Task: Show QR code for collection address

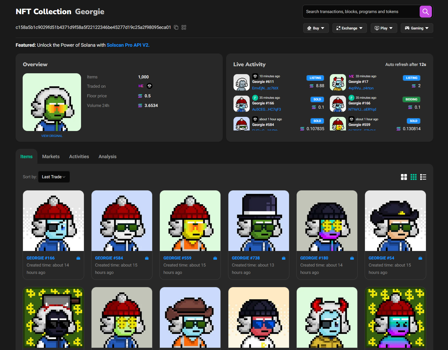Action: [184, 27]
